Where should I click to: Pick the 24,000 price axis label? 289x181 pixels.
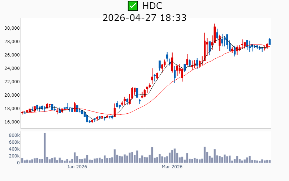(12, 68)
